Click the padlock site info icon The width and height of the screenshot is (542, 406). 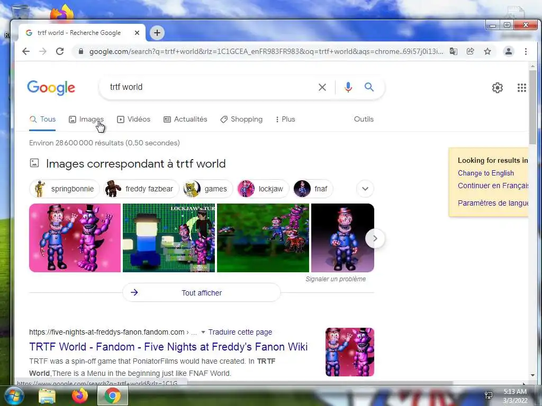(81, 51)
